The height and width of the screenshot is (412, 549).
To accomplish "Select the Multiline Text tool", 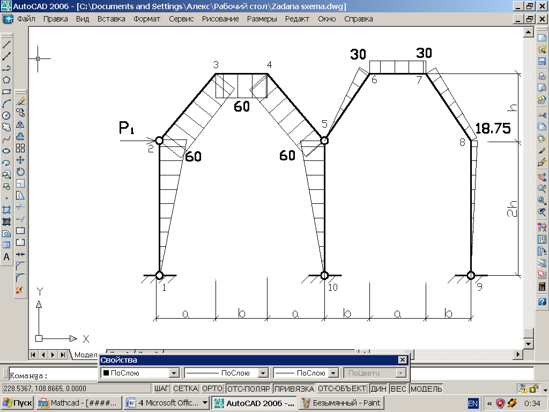I will [6, 257].
